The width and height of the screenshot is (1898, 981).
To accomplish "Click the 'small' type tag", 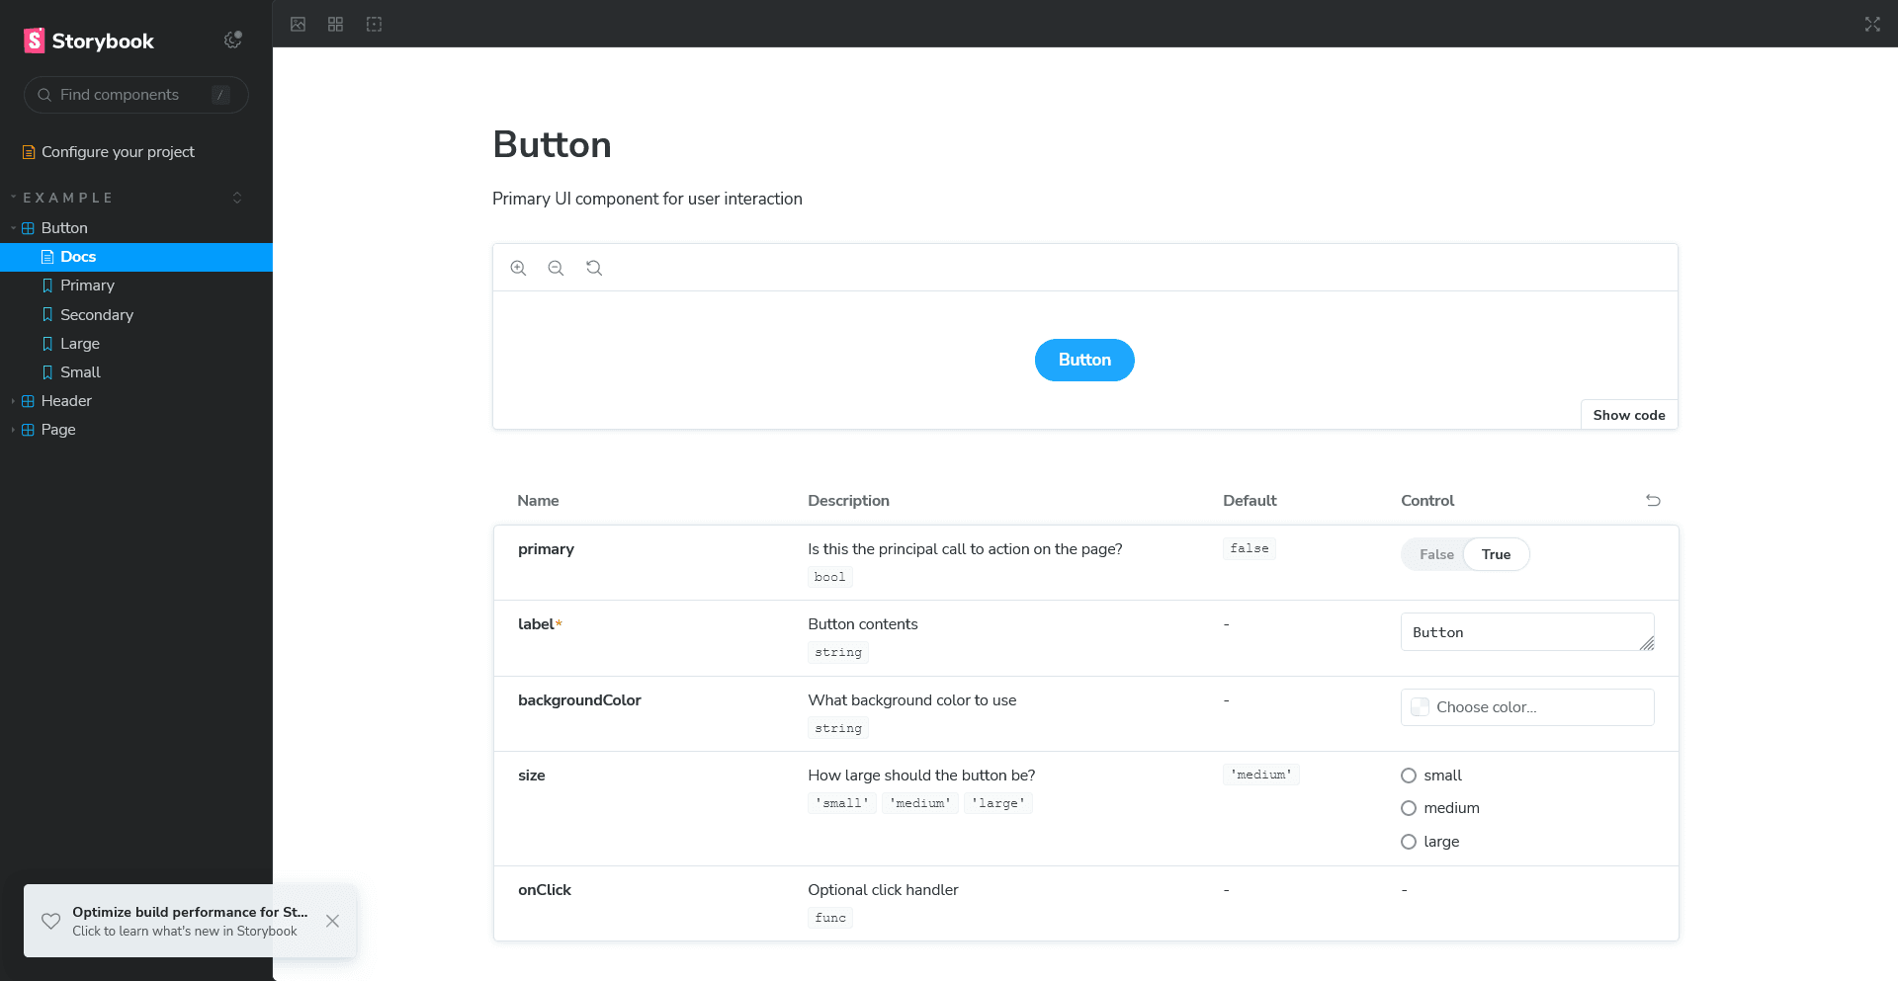I will [x=842, y=803].
